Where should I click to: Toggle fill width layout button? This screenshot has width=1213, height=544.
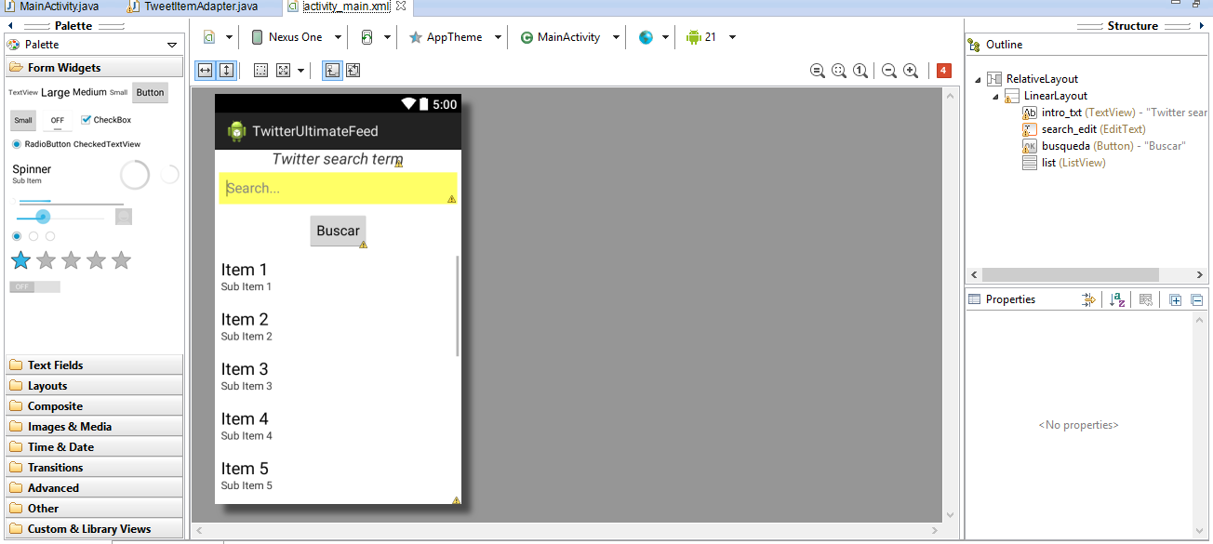(x=206, y=71)
